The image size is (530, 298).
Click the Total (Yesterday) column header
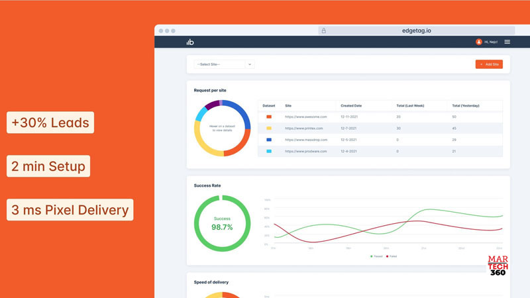coord(466,105)
